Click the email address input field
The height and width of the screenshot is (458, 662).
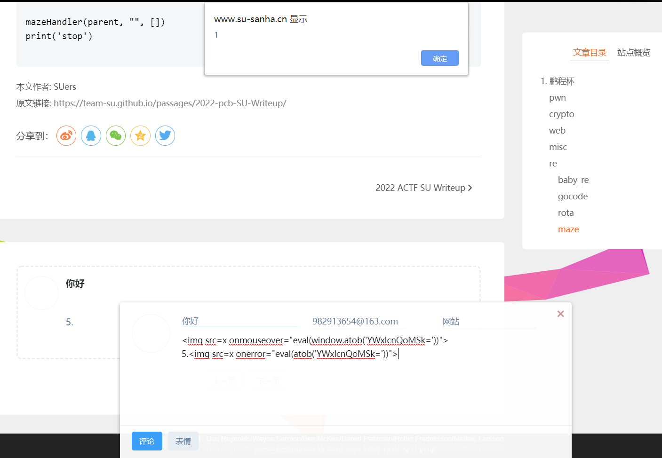[x=355, y=321]
